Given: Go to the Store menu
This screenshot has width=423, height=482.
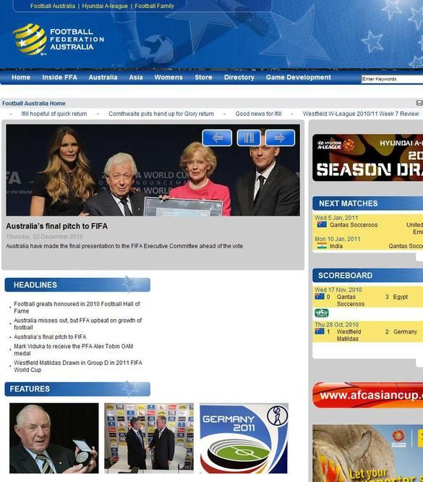Looking at the screenshot, I should click(203, 77).
